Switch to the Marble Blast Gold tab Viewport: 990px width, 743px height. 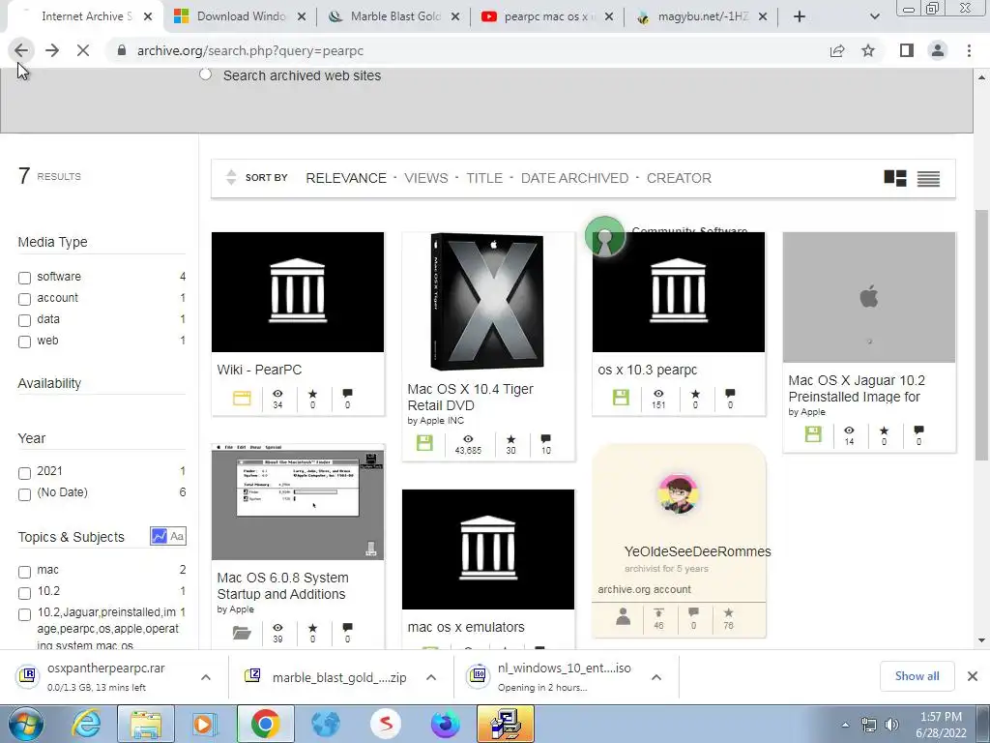393,16
